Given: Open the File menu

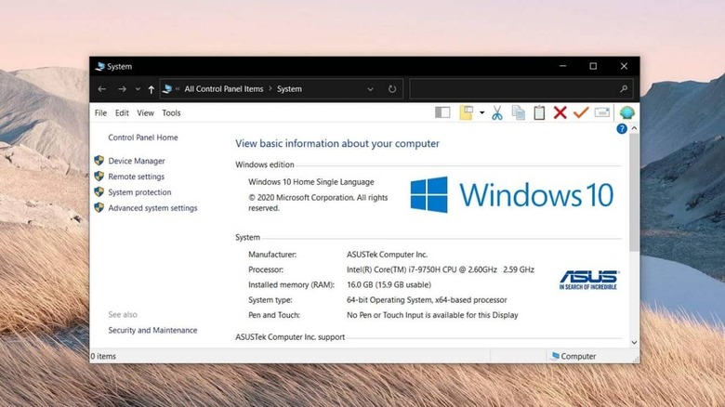Looking at the screenshot, I should coord(100,112).
